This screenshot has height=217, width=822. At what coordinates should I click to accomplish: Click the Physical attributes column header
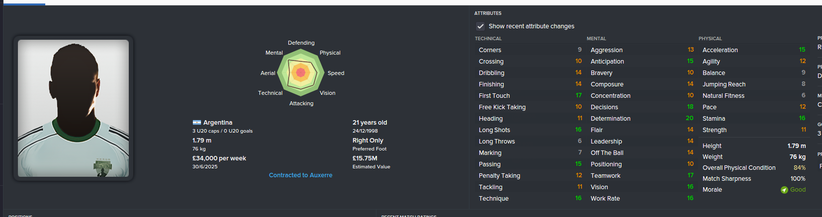pos(710,39)
